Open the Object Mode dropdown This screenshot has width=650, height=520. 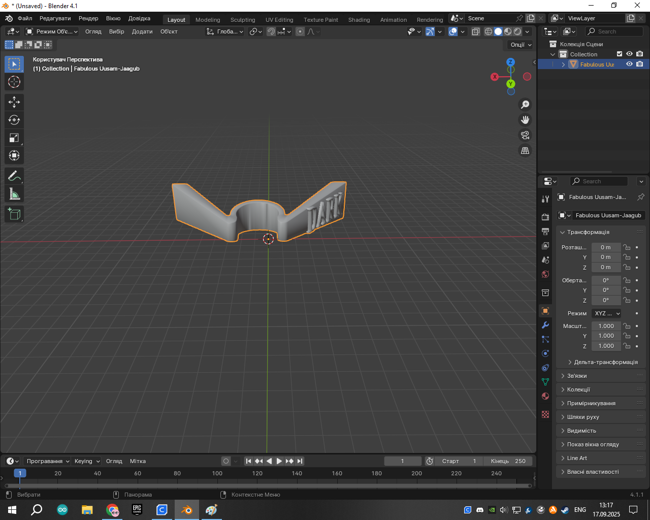52,31
